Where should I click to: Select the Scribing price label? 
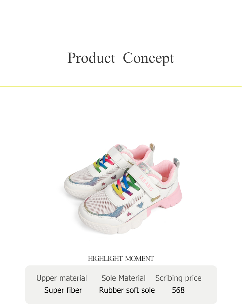178,278
